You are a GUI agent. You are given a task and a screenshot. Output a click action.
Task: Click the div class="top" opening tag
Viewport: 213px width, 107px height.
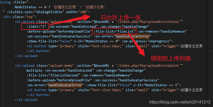[x=20, y=17]
